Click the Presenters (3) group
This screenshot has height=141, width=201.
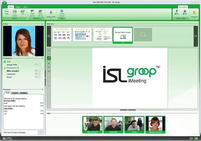[x=13, y=68]
